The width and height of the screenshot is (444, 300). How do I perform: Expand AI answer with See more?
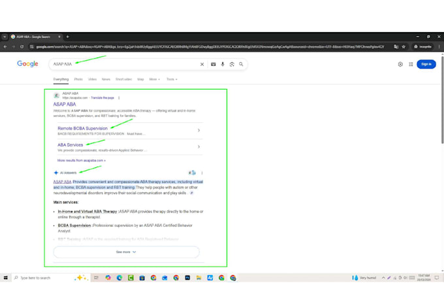coord(126,252)
